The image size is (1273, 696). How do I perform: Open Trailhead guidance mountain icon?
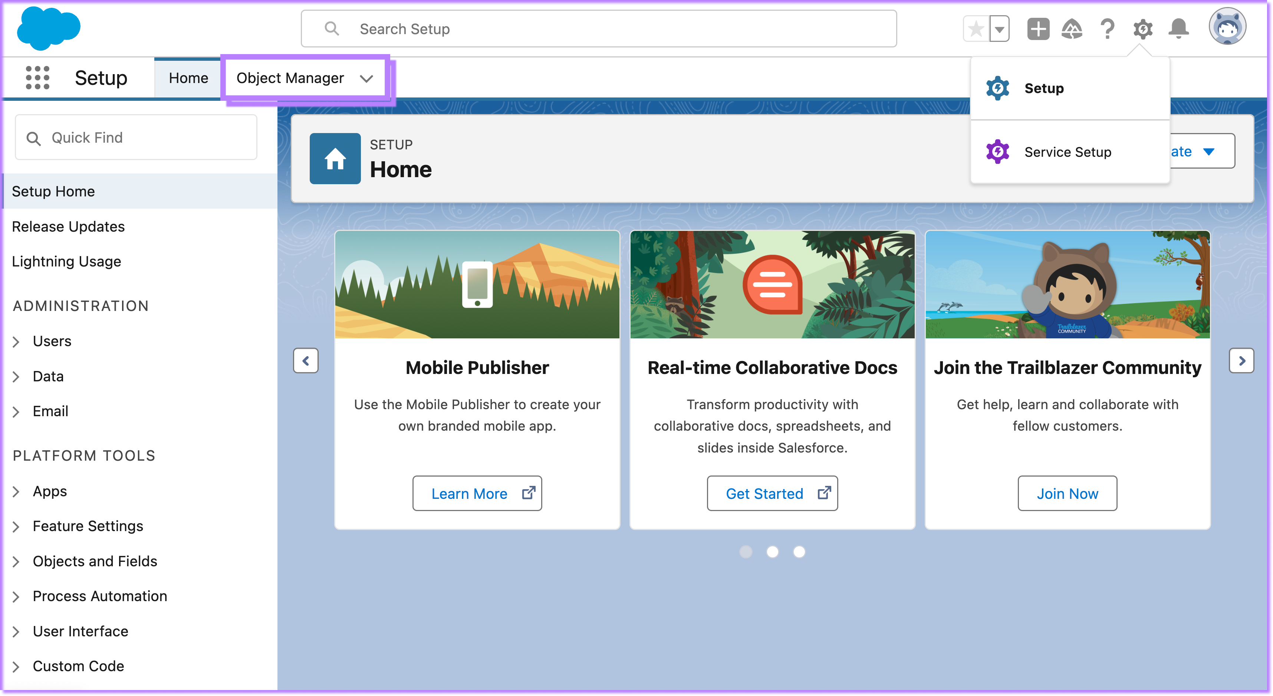point(1072,29)
